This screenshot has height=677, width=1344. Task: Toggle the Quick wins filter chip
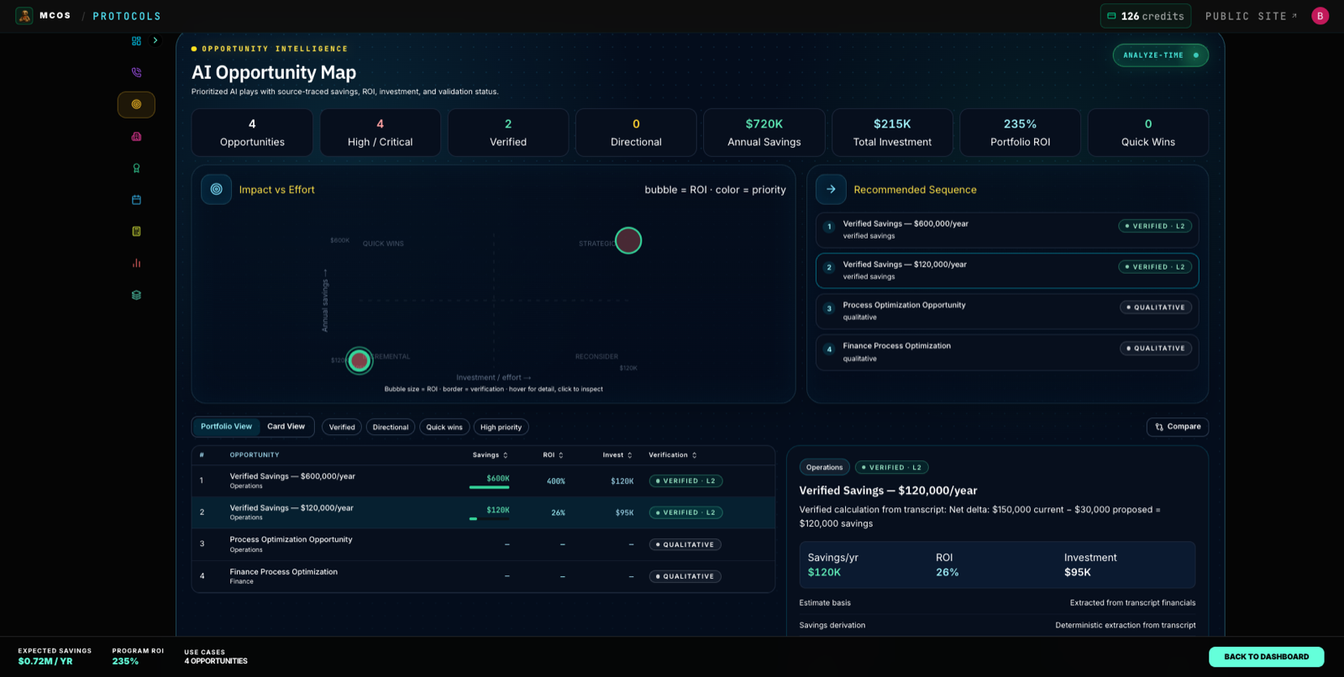click(x=444, y=428)
